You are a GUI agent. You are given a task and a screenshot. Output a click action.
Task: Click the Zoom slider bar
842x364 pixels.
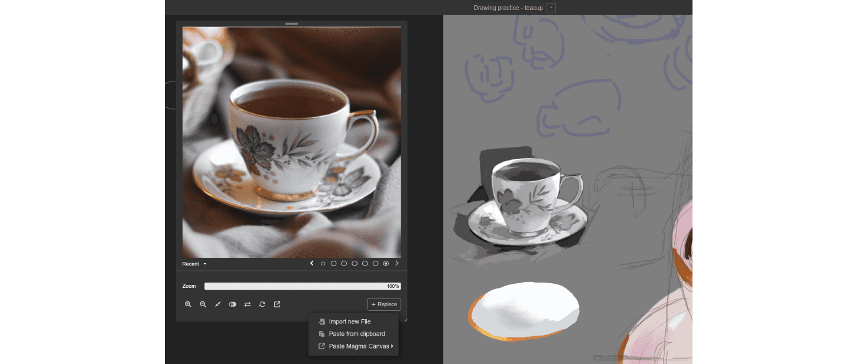(x=302, y=286)
